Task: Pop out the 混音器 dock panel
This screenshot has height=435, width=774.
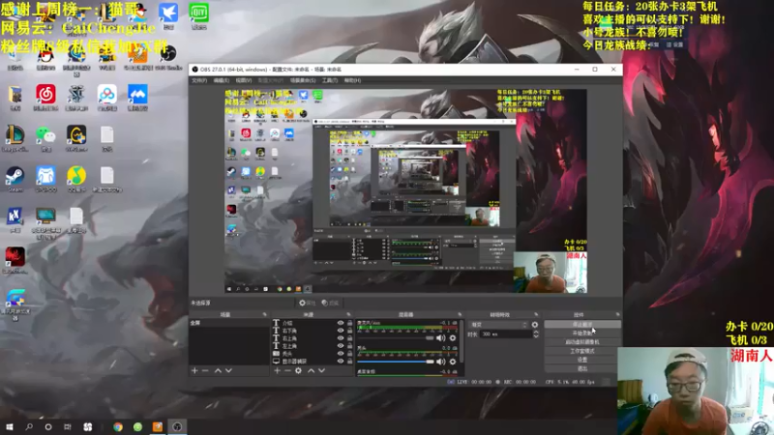Action: (x=460, y=315)
